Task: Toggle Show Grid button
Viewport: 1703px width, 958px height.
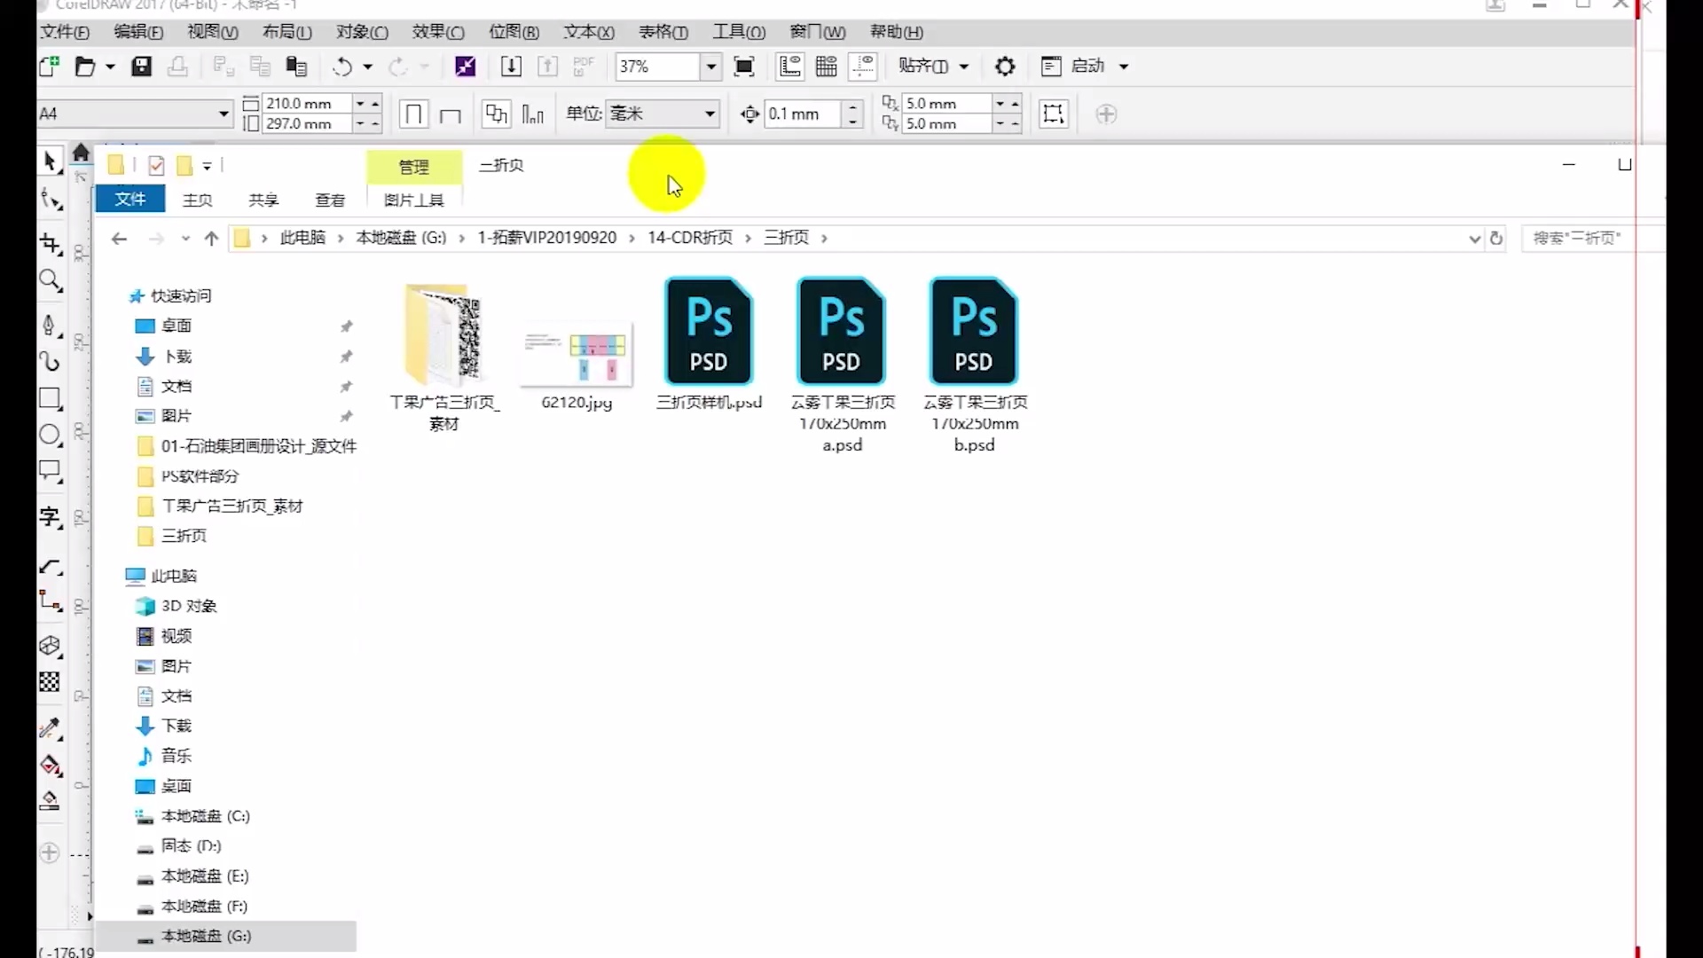Action: (x=826, y=67)
